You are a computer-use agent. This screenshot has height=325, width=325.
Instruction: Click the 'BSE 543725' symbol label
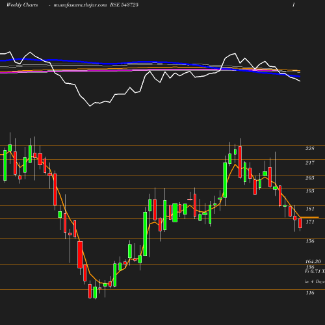click(124, 5)
